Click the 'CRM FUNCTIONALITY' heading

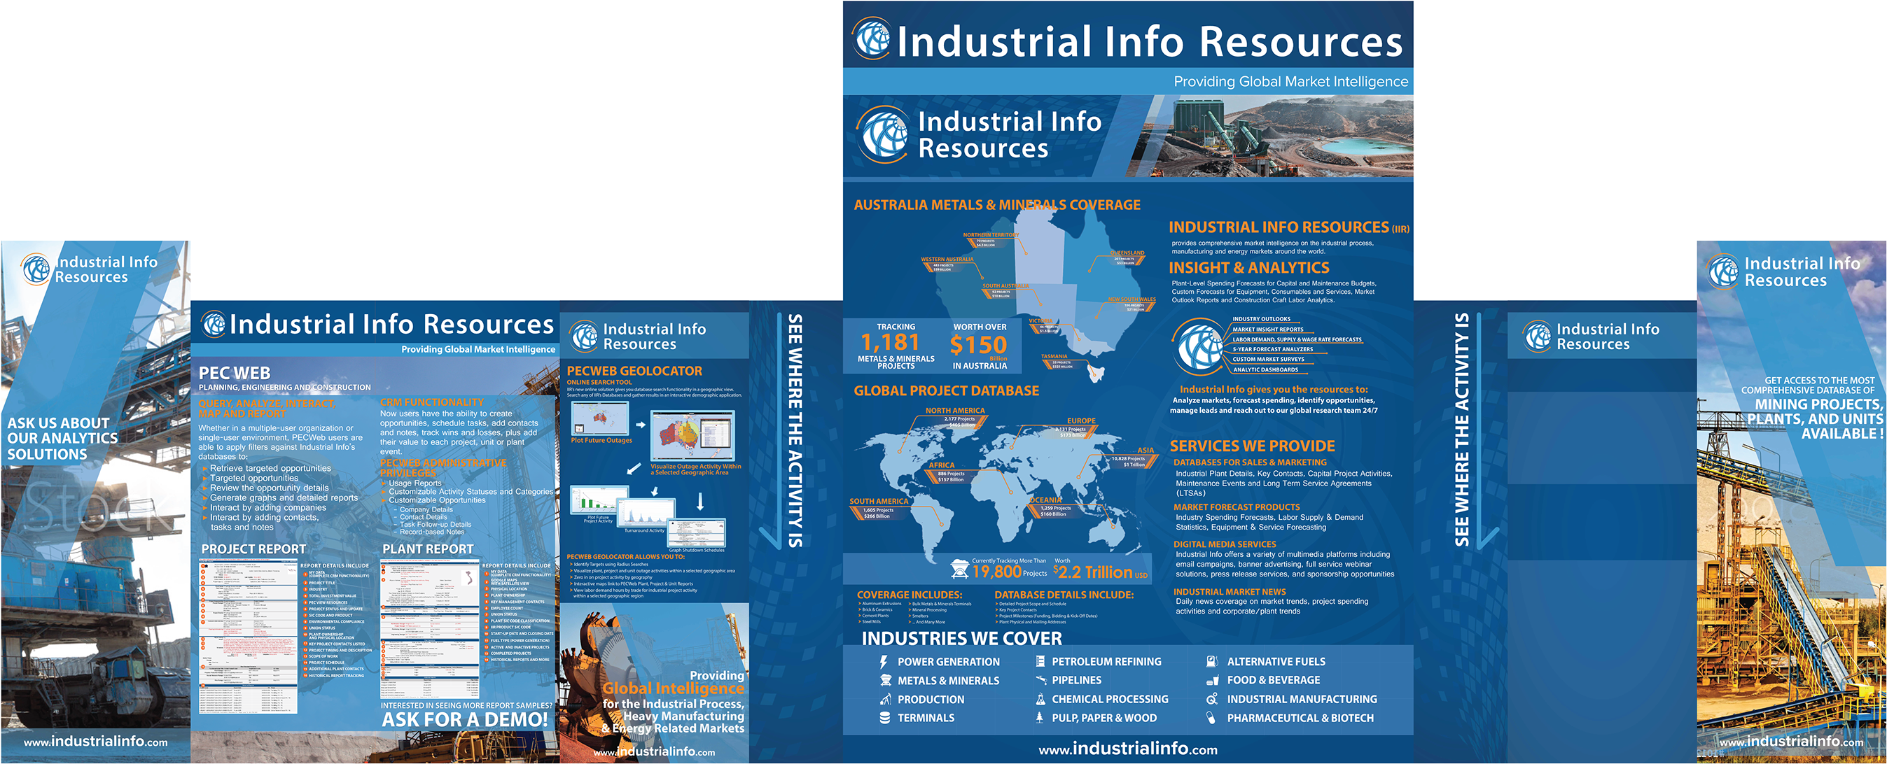click(x=431, y=402)
